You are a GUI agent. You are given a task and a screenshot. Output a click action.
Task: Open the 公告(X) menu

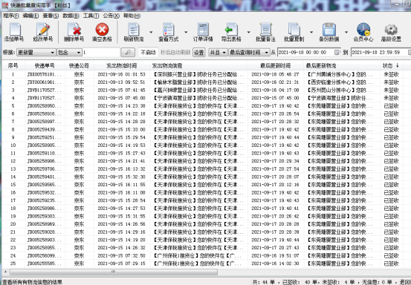(x=111, y=16)
